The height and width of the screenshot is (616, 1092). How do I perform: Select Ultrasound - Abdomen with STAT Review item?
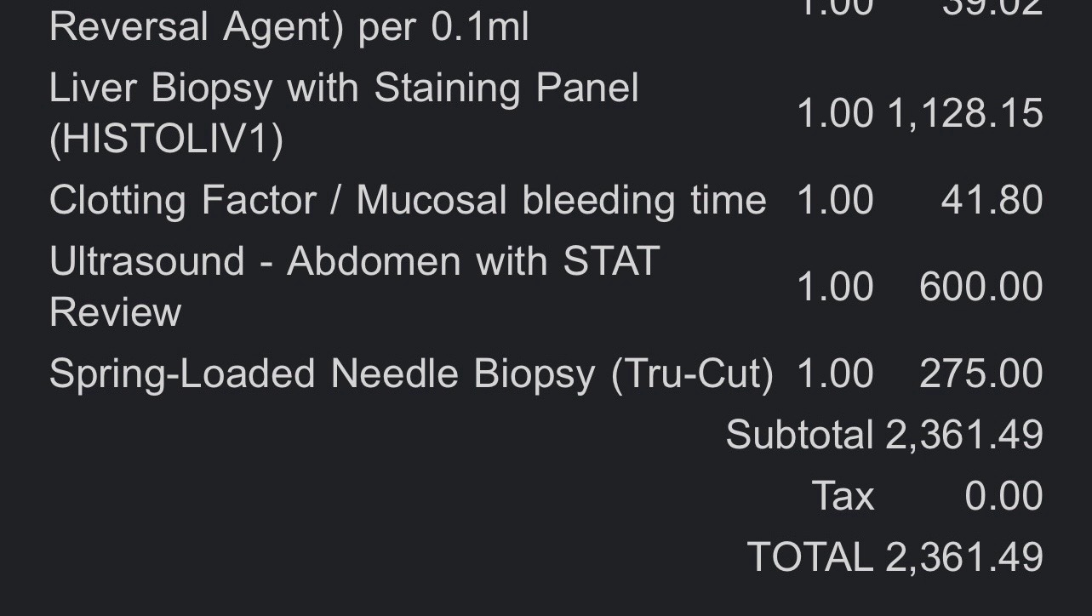point(354,261)
